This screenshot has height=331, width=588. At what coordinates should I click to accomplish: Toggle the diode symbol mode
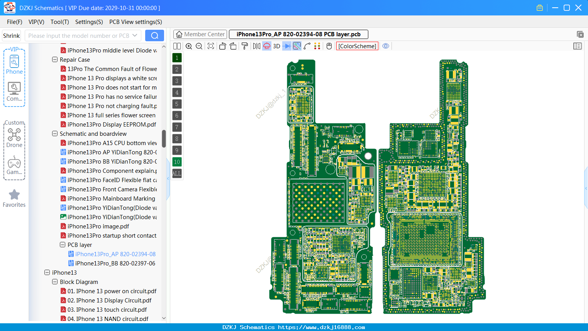[287, 46]
